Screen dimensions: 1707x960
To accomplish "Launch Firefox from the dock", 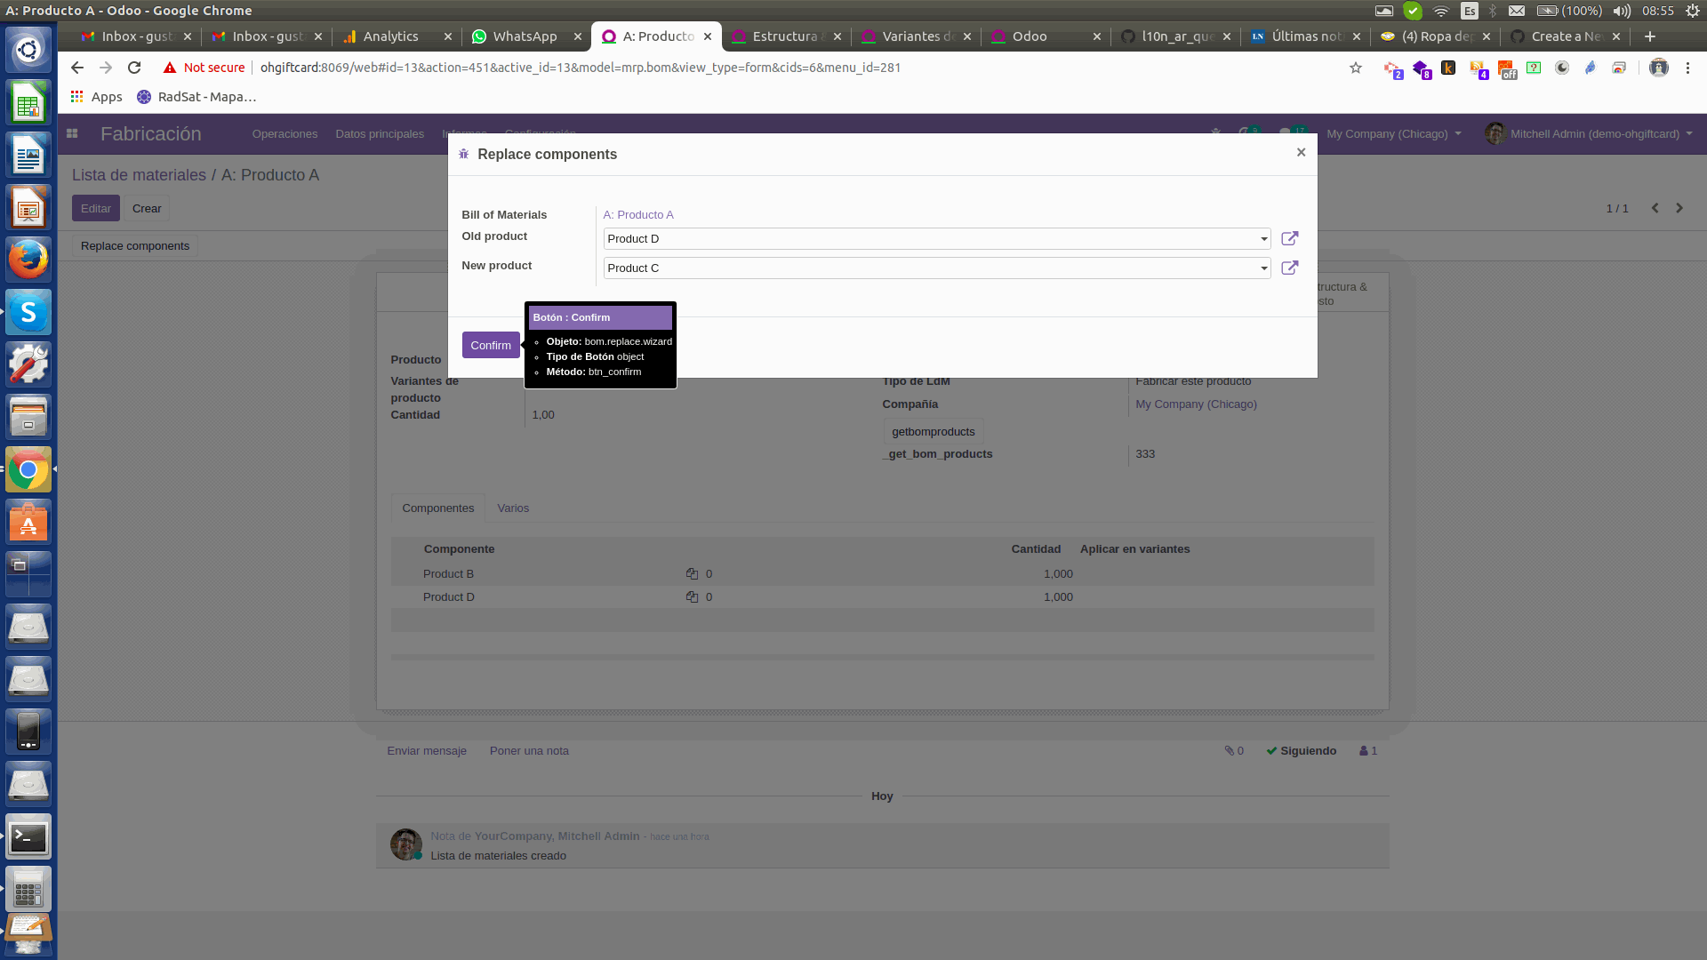I will (28, 260).
